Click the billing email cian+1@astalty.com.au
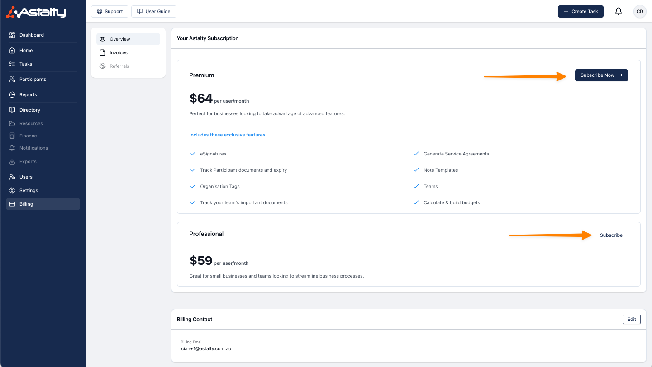Screen dimensions: 652x367 click(206, 348)
